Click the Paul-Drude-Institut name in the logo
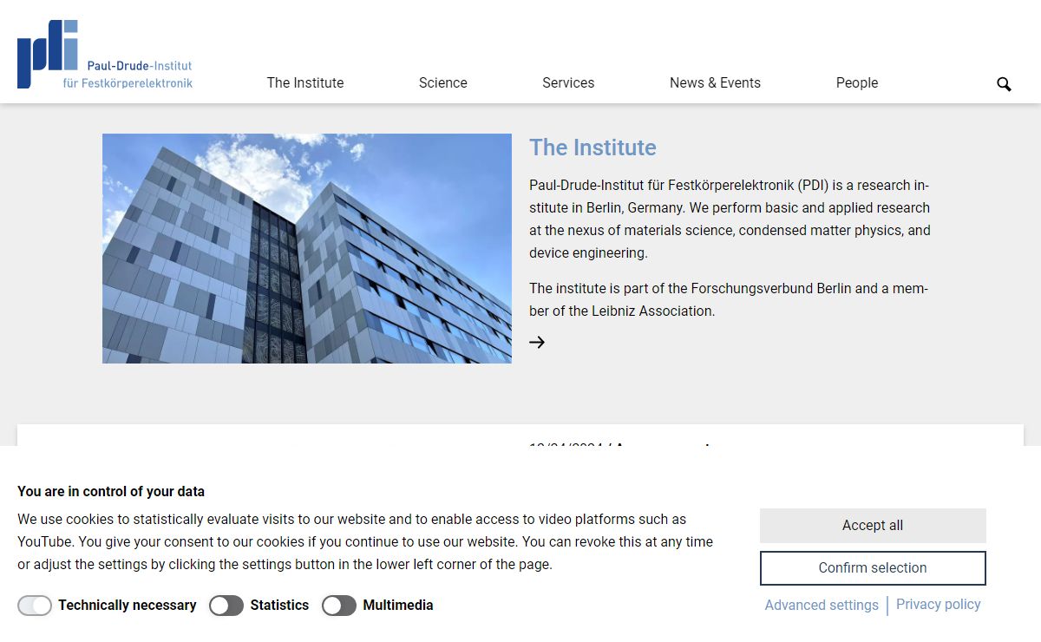The height and width of the screenshot is (642, 1041). click(140, 66)
